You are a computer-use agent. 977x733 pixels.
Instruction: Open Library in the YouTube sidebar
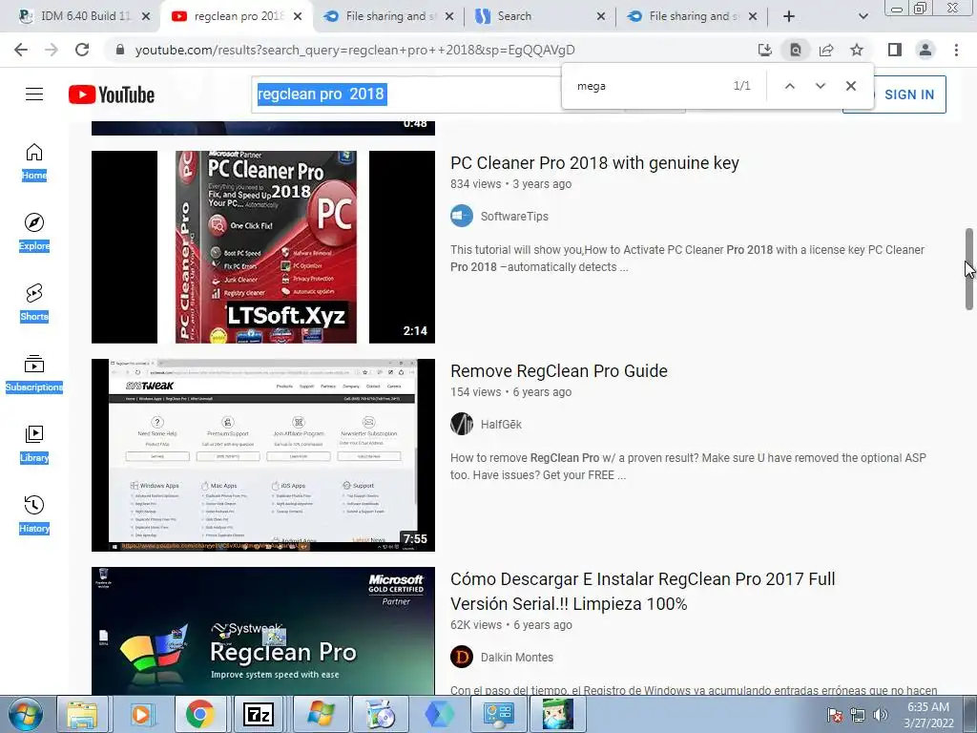tap(34, 444)
